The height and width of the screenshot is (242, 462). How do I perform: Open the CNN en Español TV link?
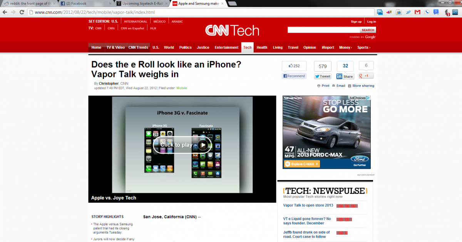[132, 28]
